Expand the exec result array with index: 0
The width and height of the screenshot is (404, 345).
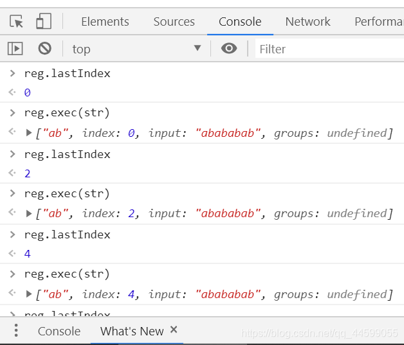point(29,133)
